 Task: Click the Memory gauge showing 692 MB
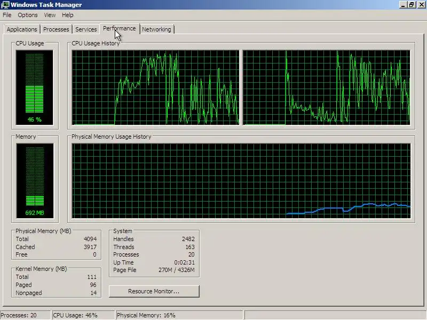click(35, 181)
